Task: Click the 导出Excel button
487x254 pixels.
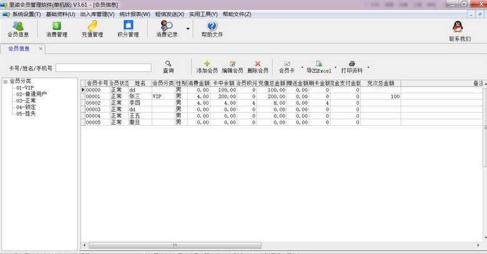Action: 318,67
